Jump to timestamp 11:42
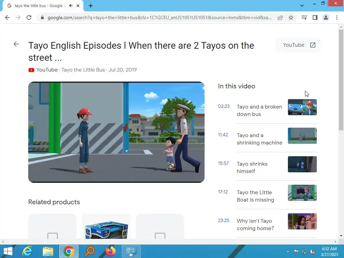The width and height of the screenshot is (344, 258). click(x=223, y=135)
